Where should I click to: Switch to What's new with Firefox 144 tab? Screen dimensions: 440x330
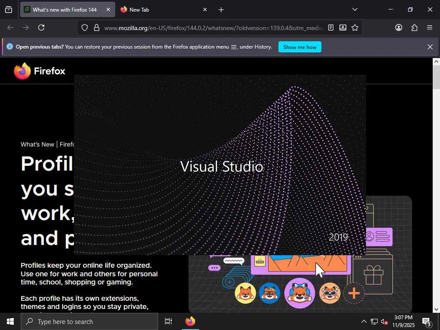click(67, 9)
